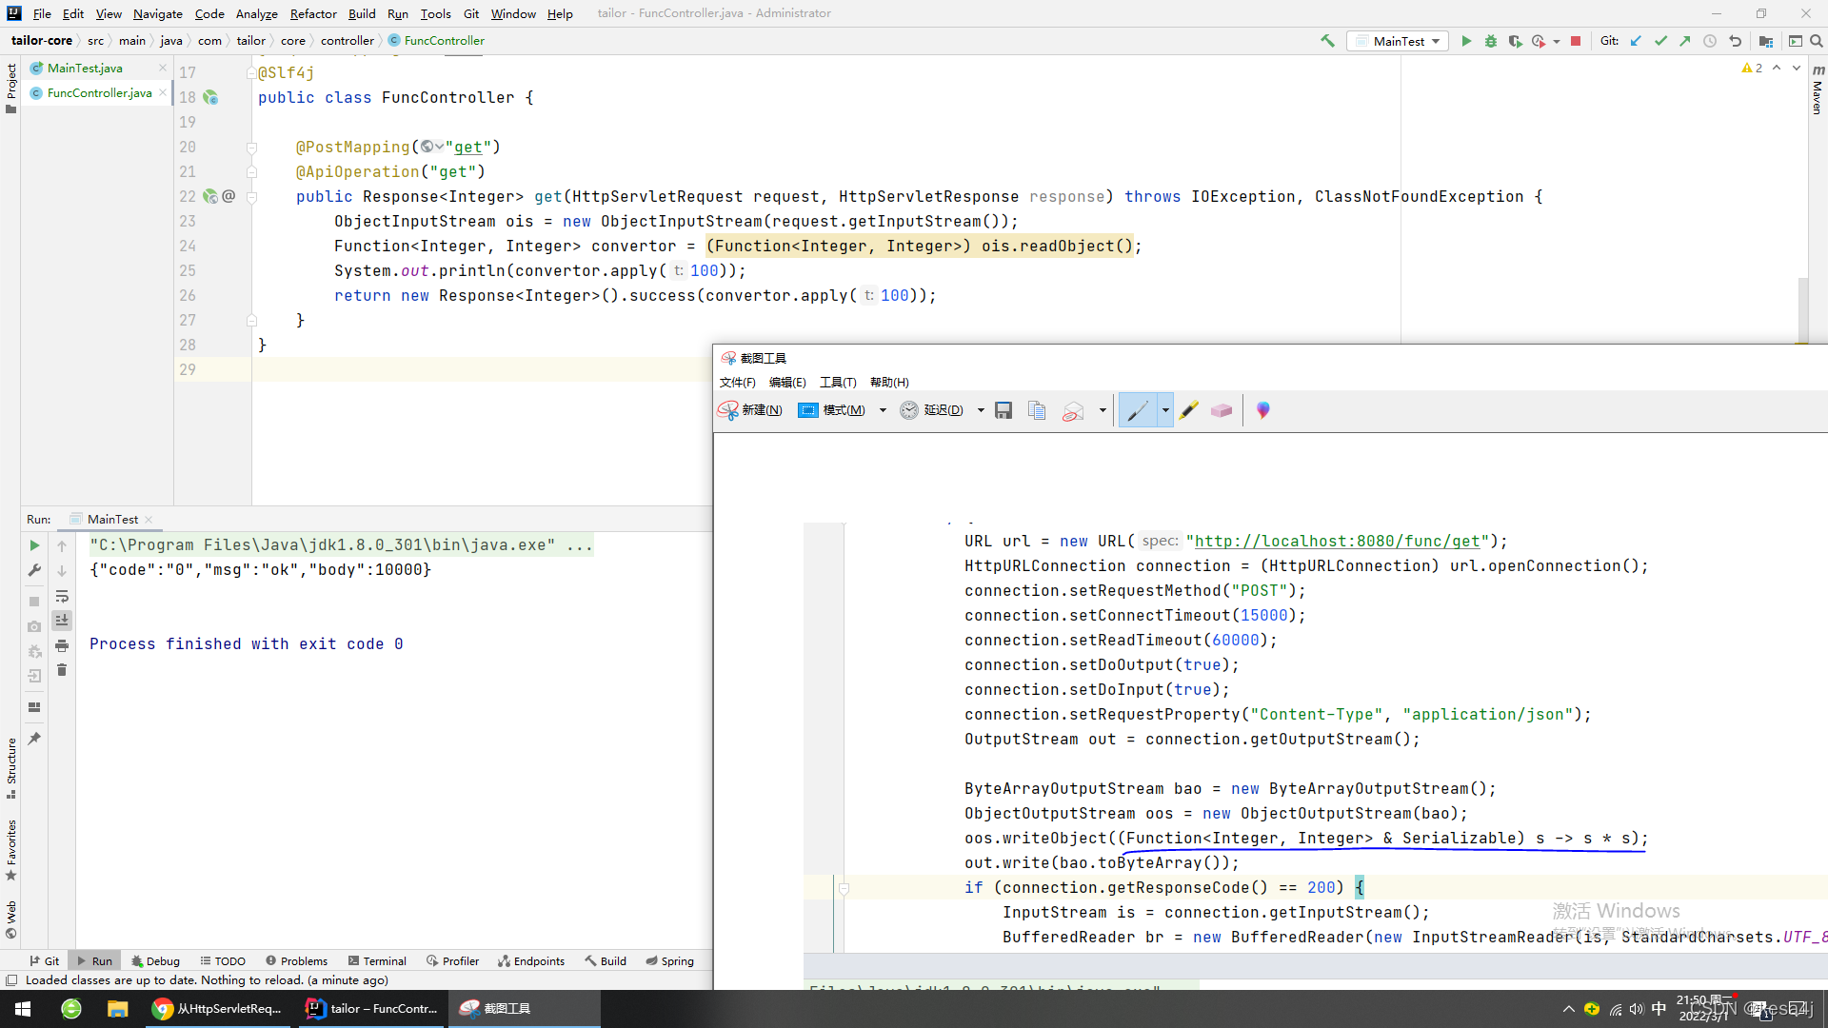This screenshot has width=1828, height=1028.
Task: Click the New snip button
Action: (x=750, y=410)
